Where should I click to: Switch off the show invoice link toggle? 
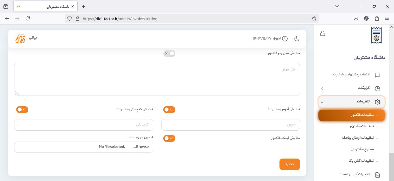(169, 138)
